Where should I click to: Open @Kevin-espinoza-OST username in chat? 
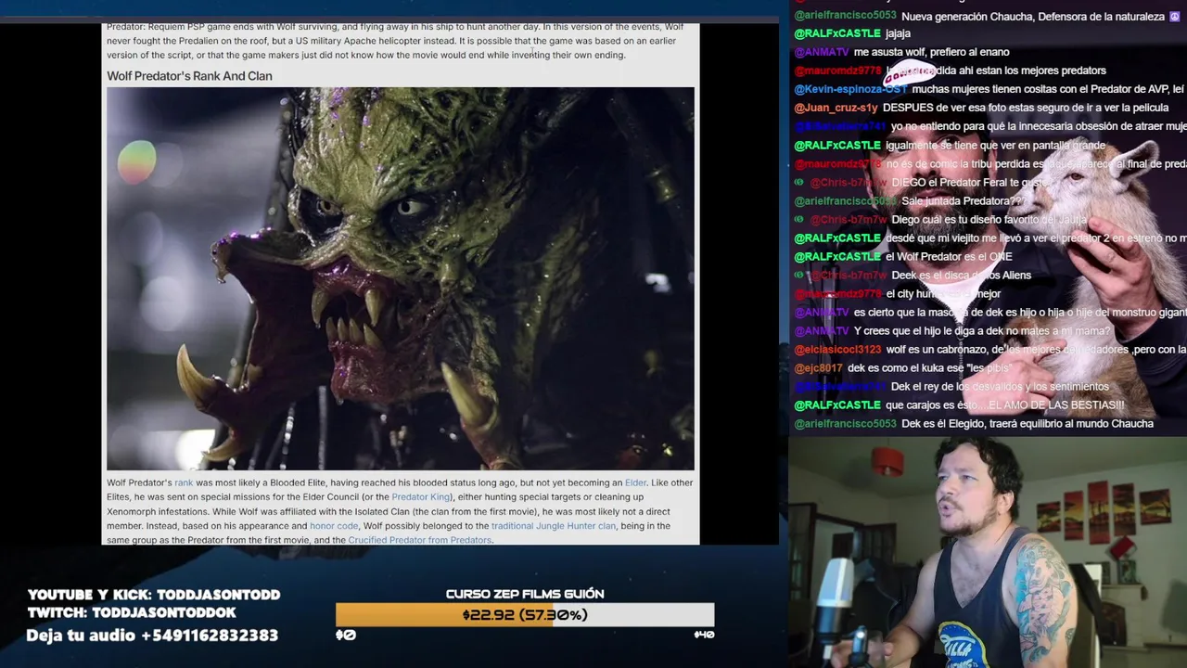tap(850, 89)
